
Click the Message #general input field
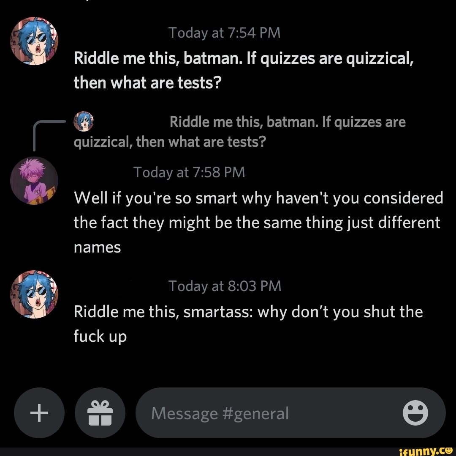point(290,412)
